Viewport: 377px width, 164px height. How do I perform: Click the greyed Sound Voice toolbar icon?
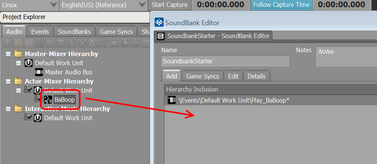[x=104, y=43]
